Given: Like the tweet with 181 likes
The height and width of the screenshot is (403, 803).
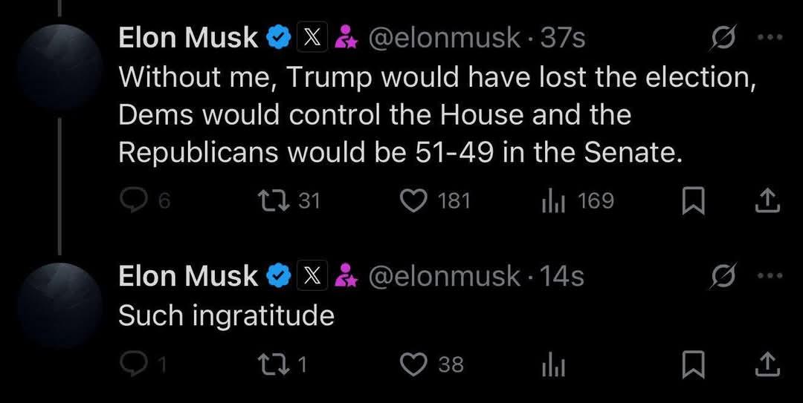Looking at the screenshot, I should (413, 200).
